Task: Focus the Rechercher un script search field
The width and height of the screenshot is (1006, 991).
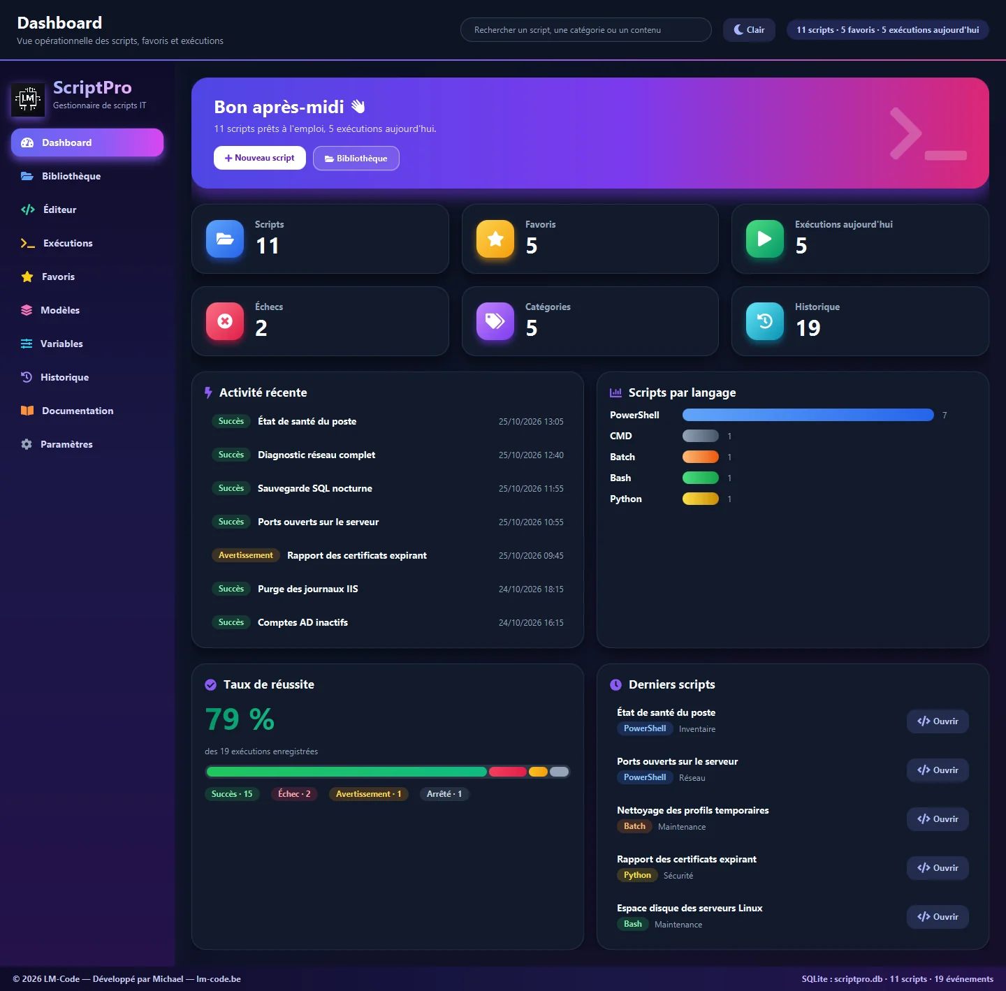Action: point(585,30)
